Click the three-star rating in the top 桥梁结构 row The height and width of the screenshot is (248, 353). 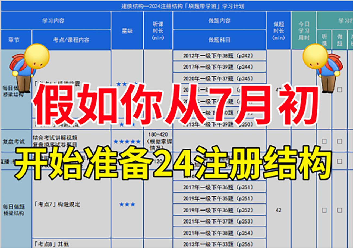[x=127, y=84]
